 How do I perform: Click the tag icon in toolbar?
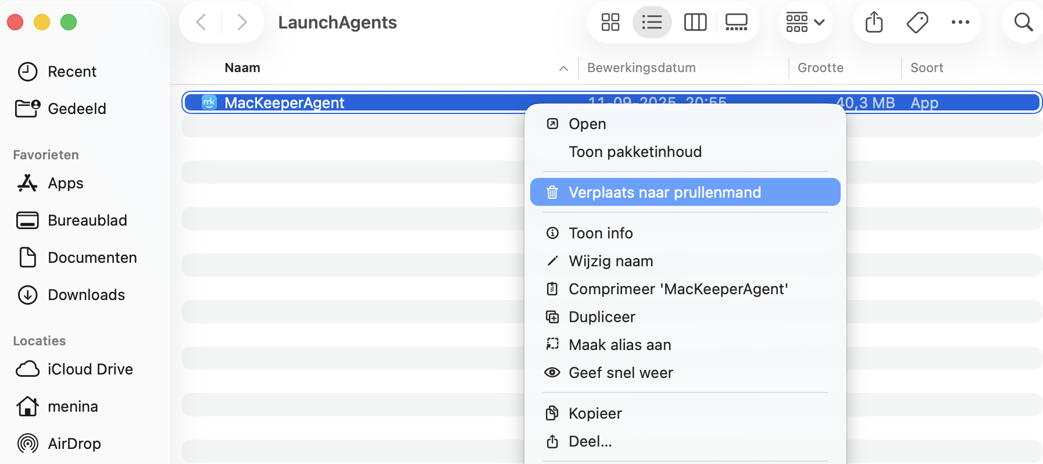click(x=917, y=23)
